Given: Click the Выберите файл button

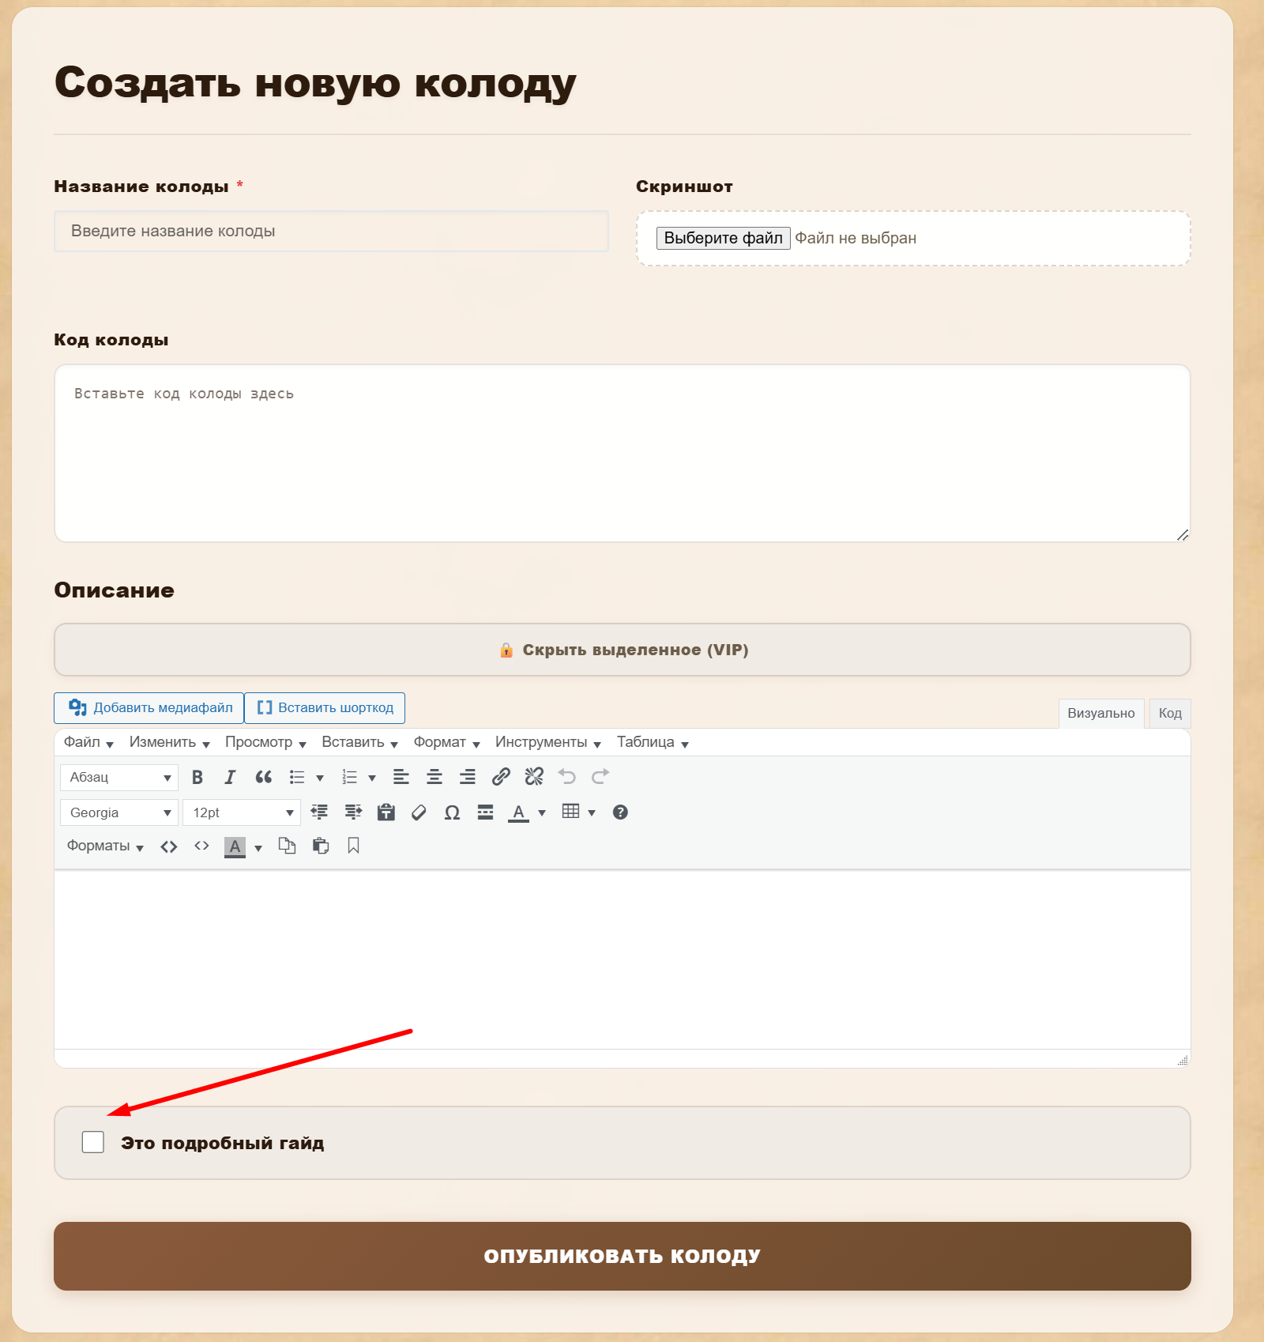Looking at the screenshot, I should coord(723,239).
